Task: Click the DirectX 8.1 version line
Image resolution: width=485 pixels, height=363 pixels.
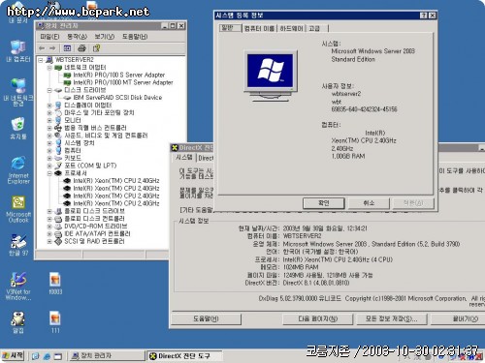Action: coord(297,283)
